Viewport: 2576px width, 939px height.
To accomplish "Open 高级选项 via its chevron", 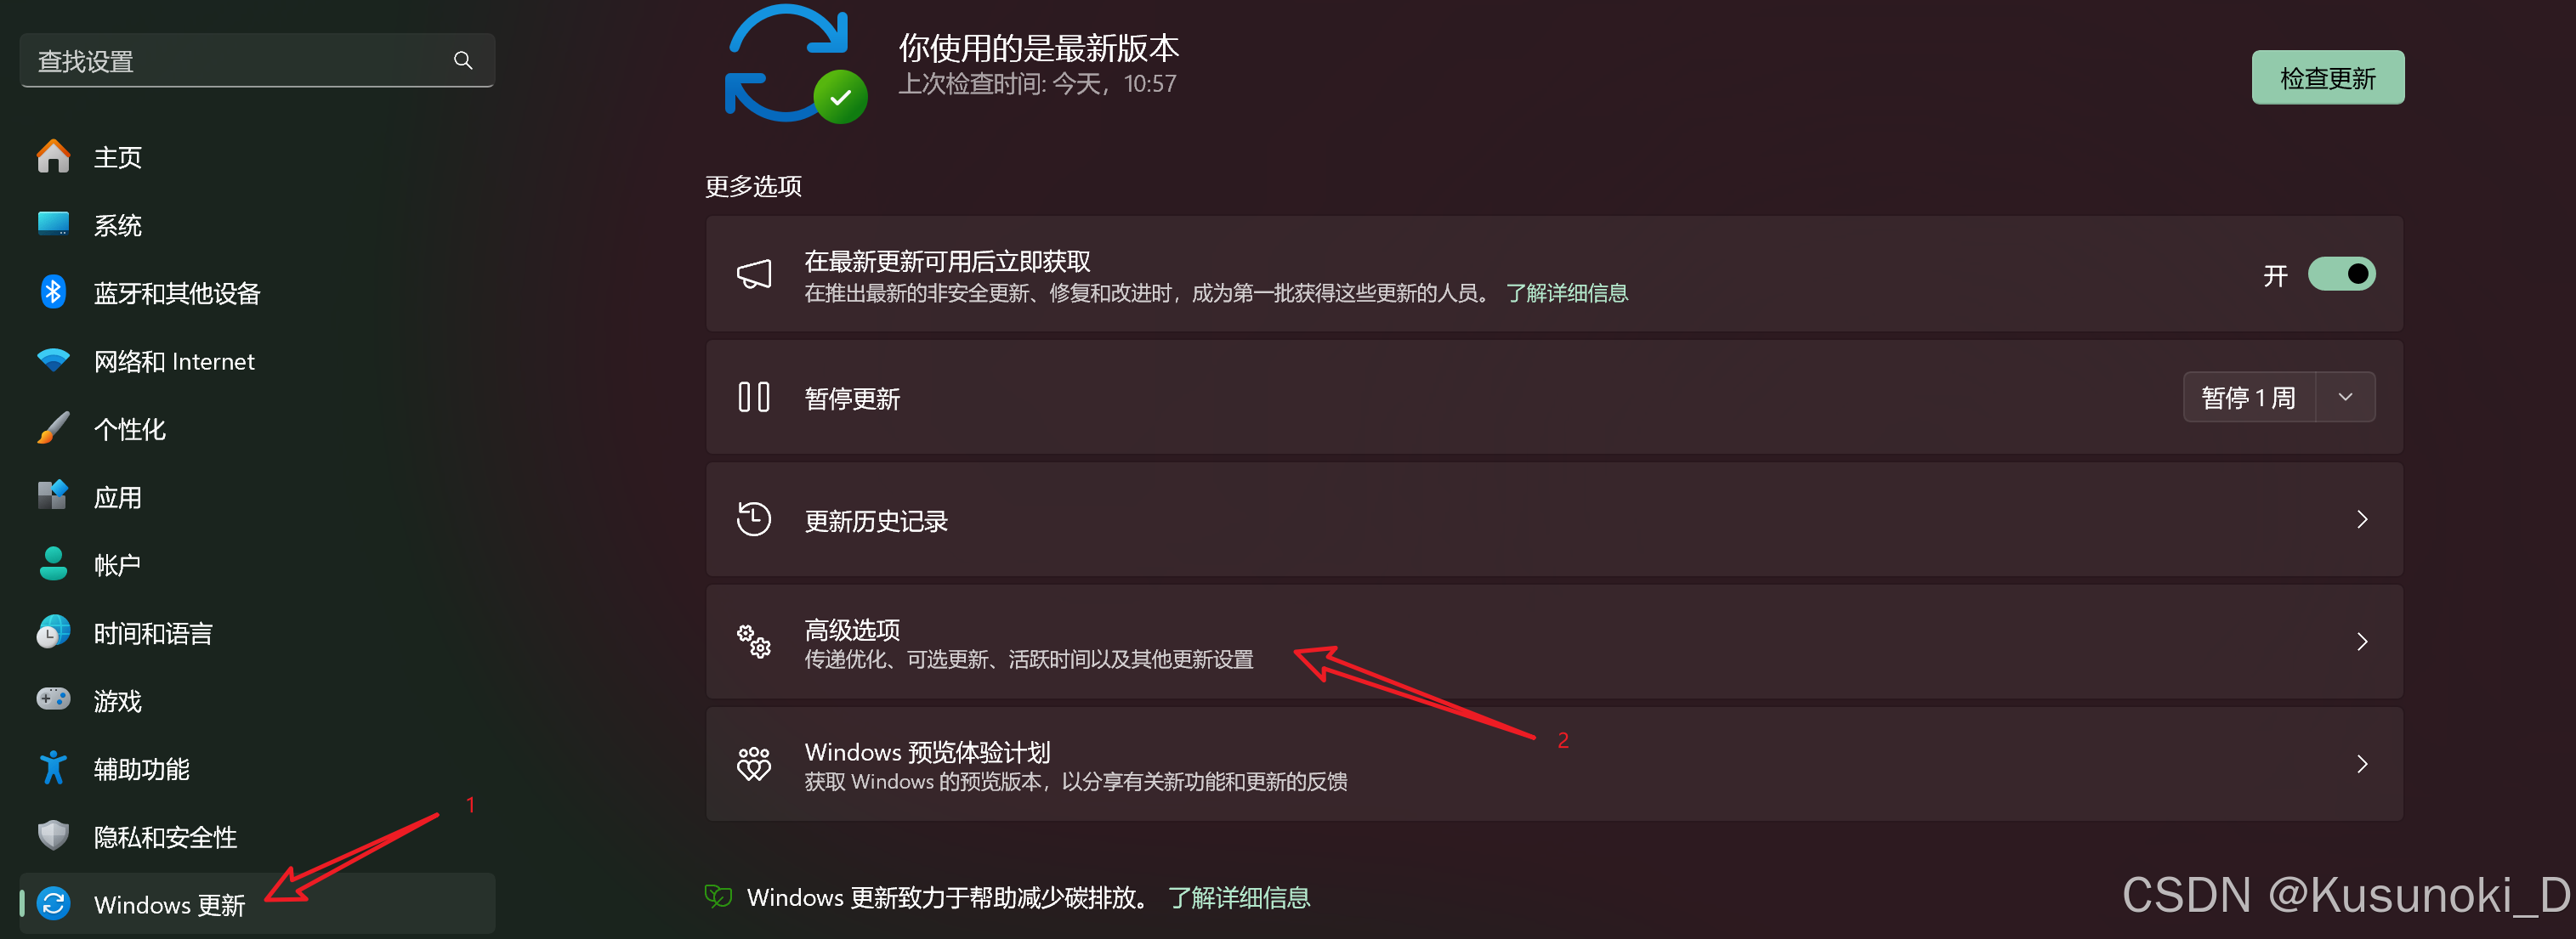I will 2362,642.
